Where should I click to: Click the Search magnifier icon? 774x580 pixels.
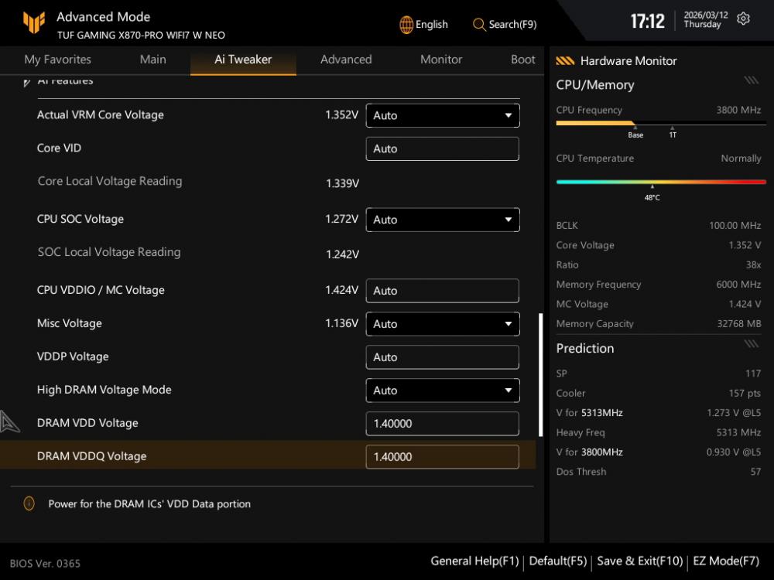pos(479,25)
